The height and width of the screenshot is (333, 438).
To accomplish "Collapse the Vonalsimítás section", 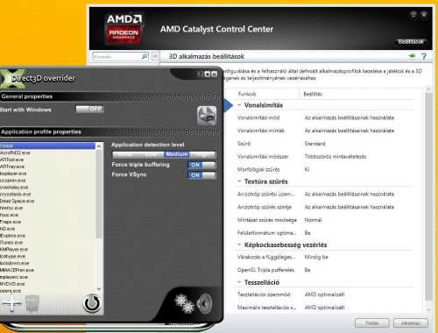I will [239, 105].
